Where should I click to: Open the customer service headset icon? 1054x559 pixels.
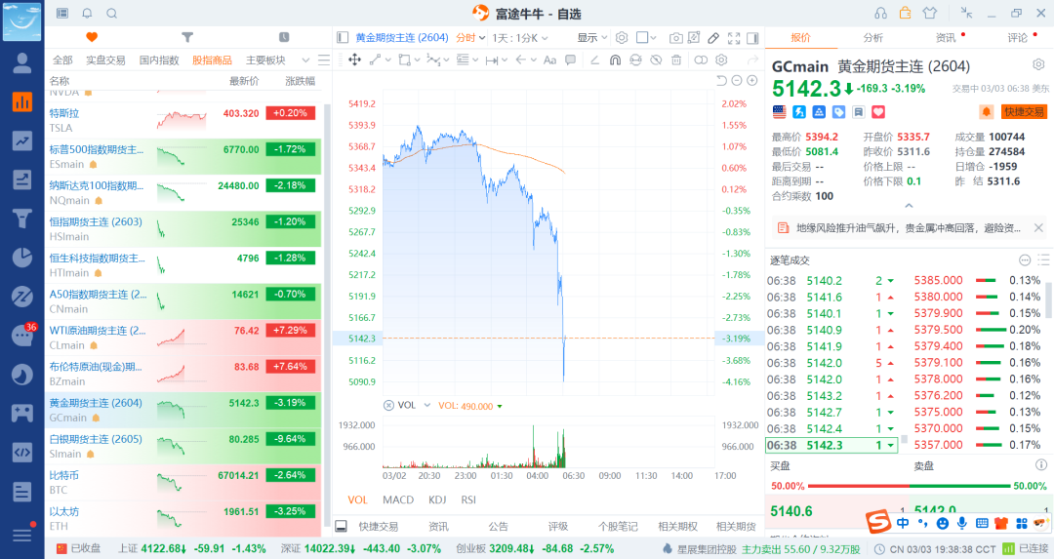pyautogui.click(x=880, y=14)
